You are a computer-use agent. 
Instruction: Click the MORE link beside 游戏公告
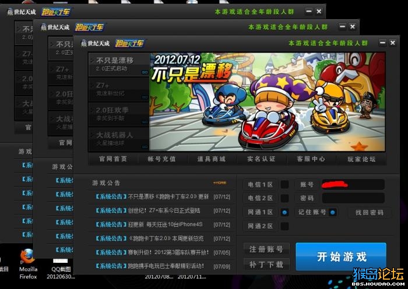point(220,183)
